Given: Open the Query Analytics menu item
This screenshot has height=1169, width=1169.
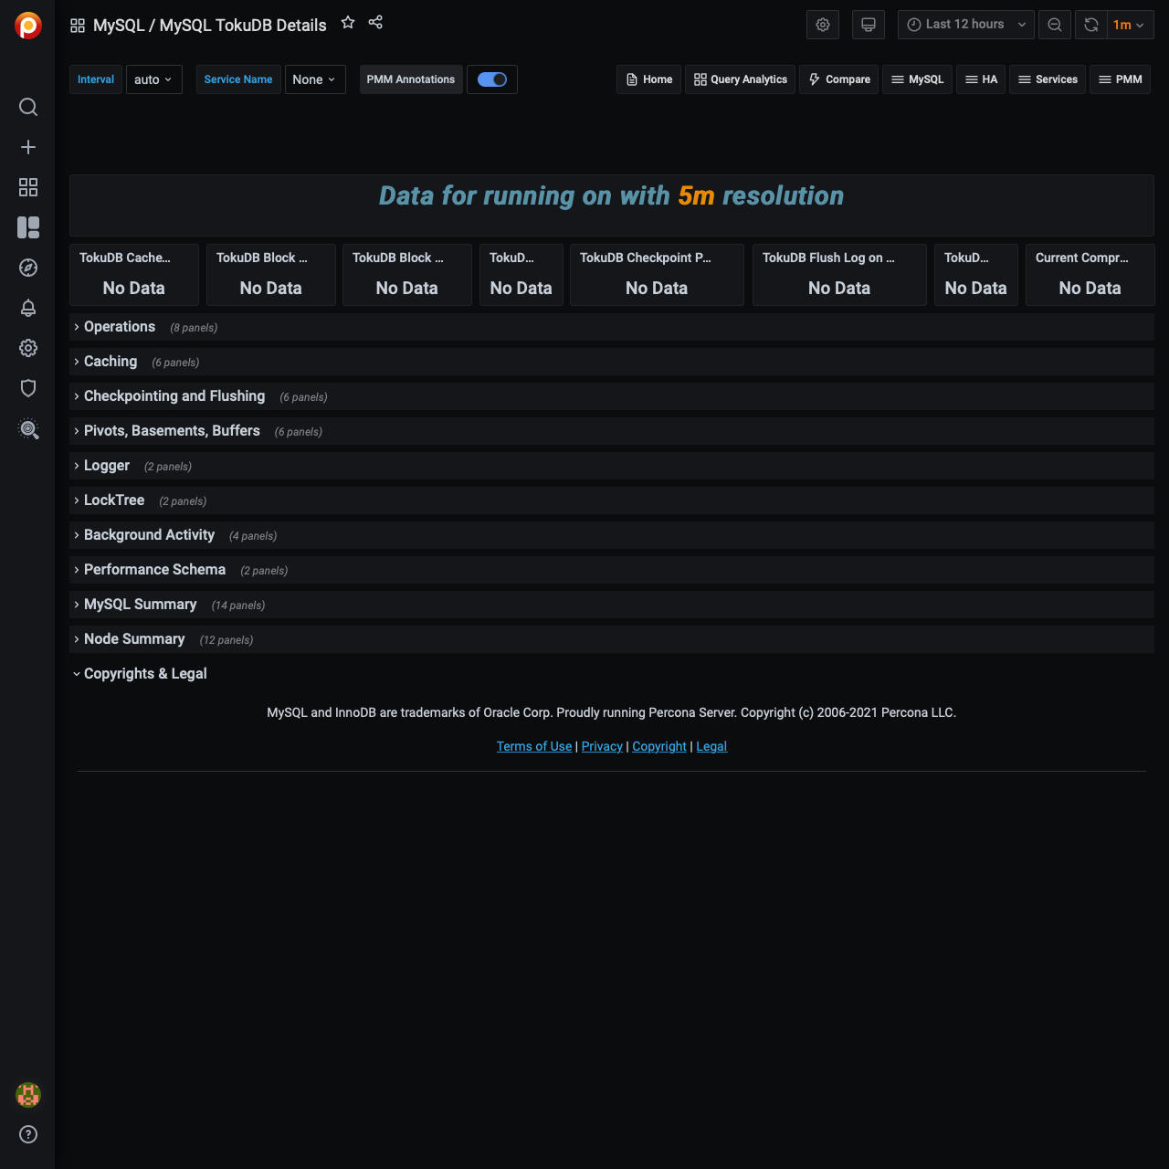Looking at the screenshot, I should [741, 79].
